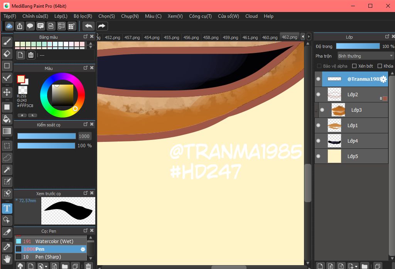Select the Bucket fill tool
This screenshot has height=269, width=395.
point(7,119)
